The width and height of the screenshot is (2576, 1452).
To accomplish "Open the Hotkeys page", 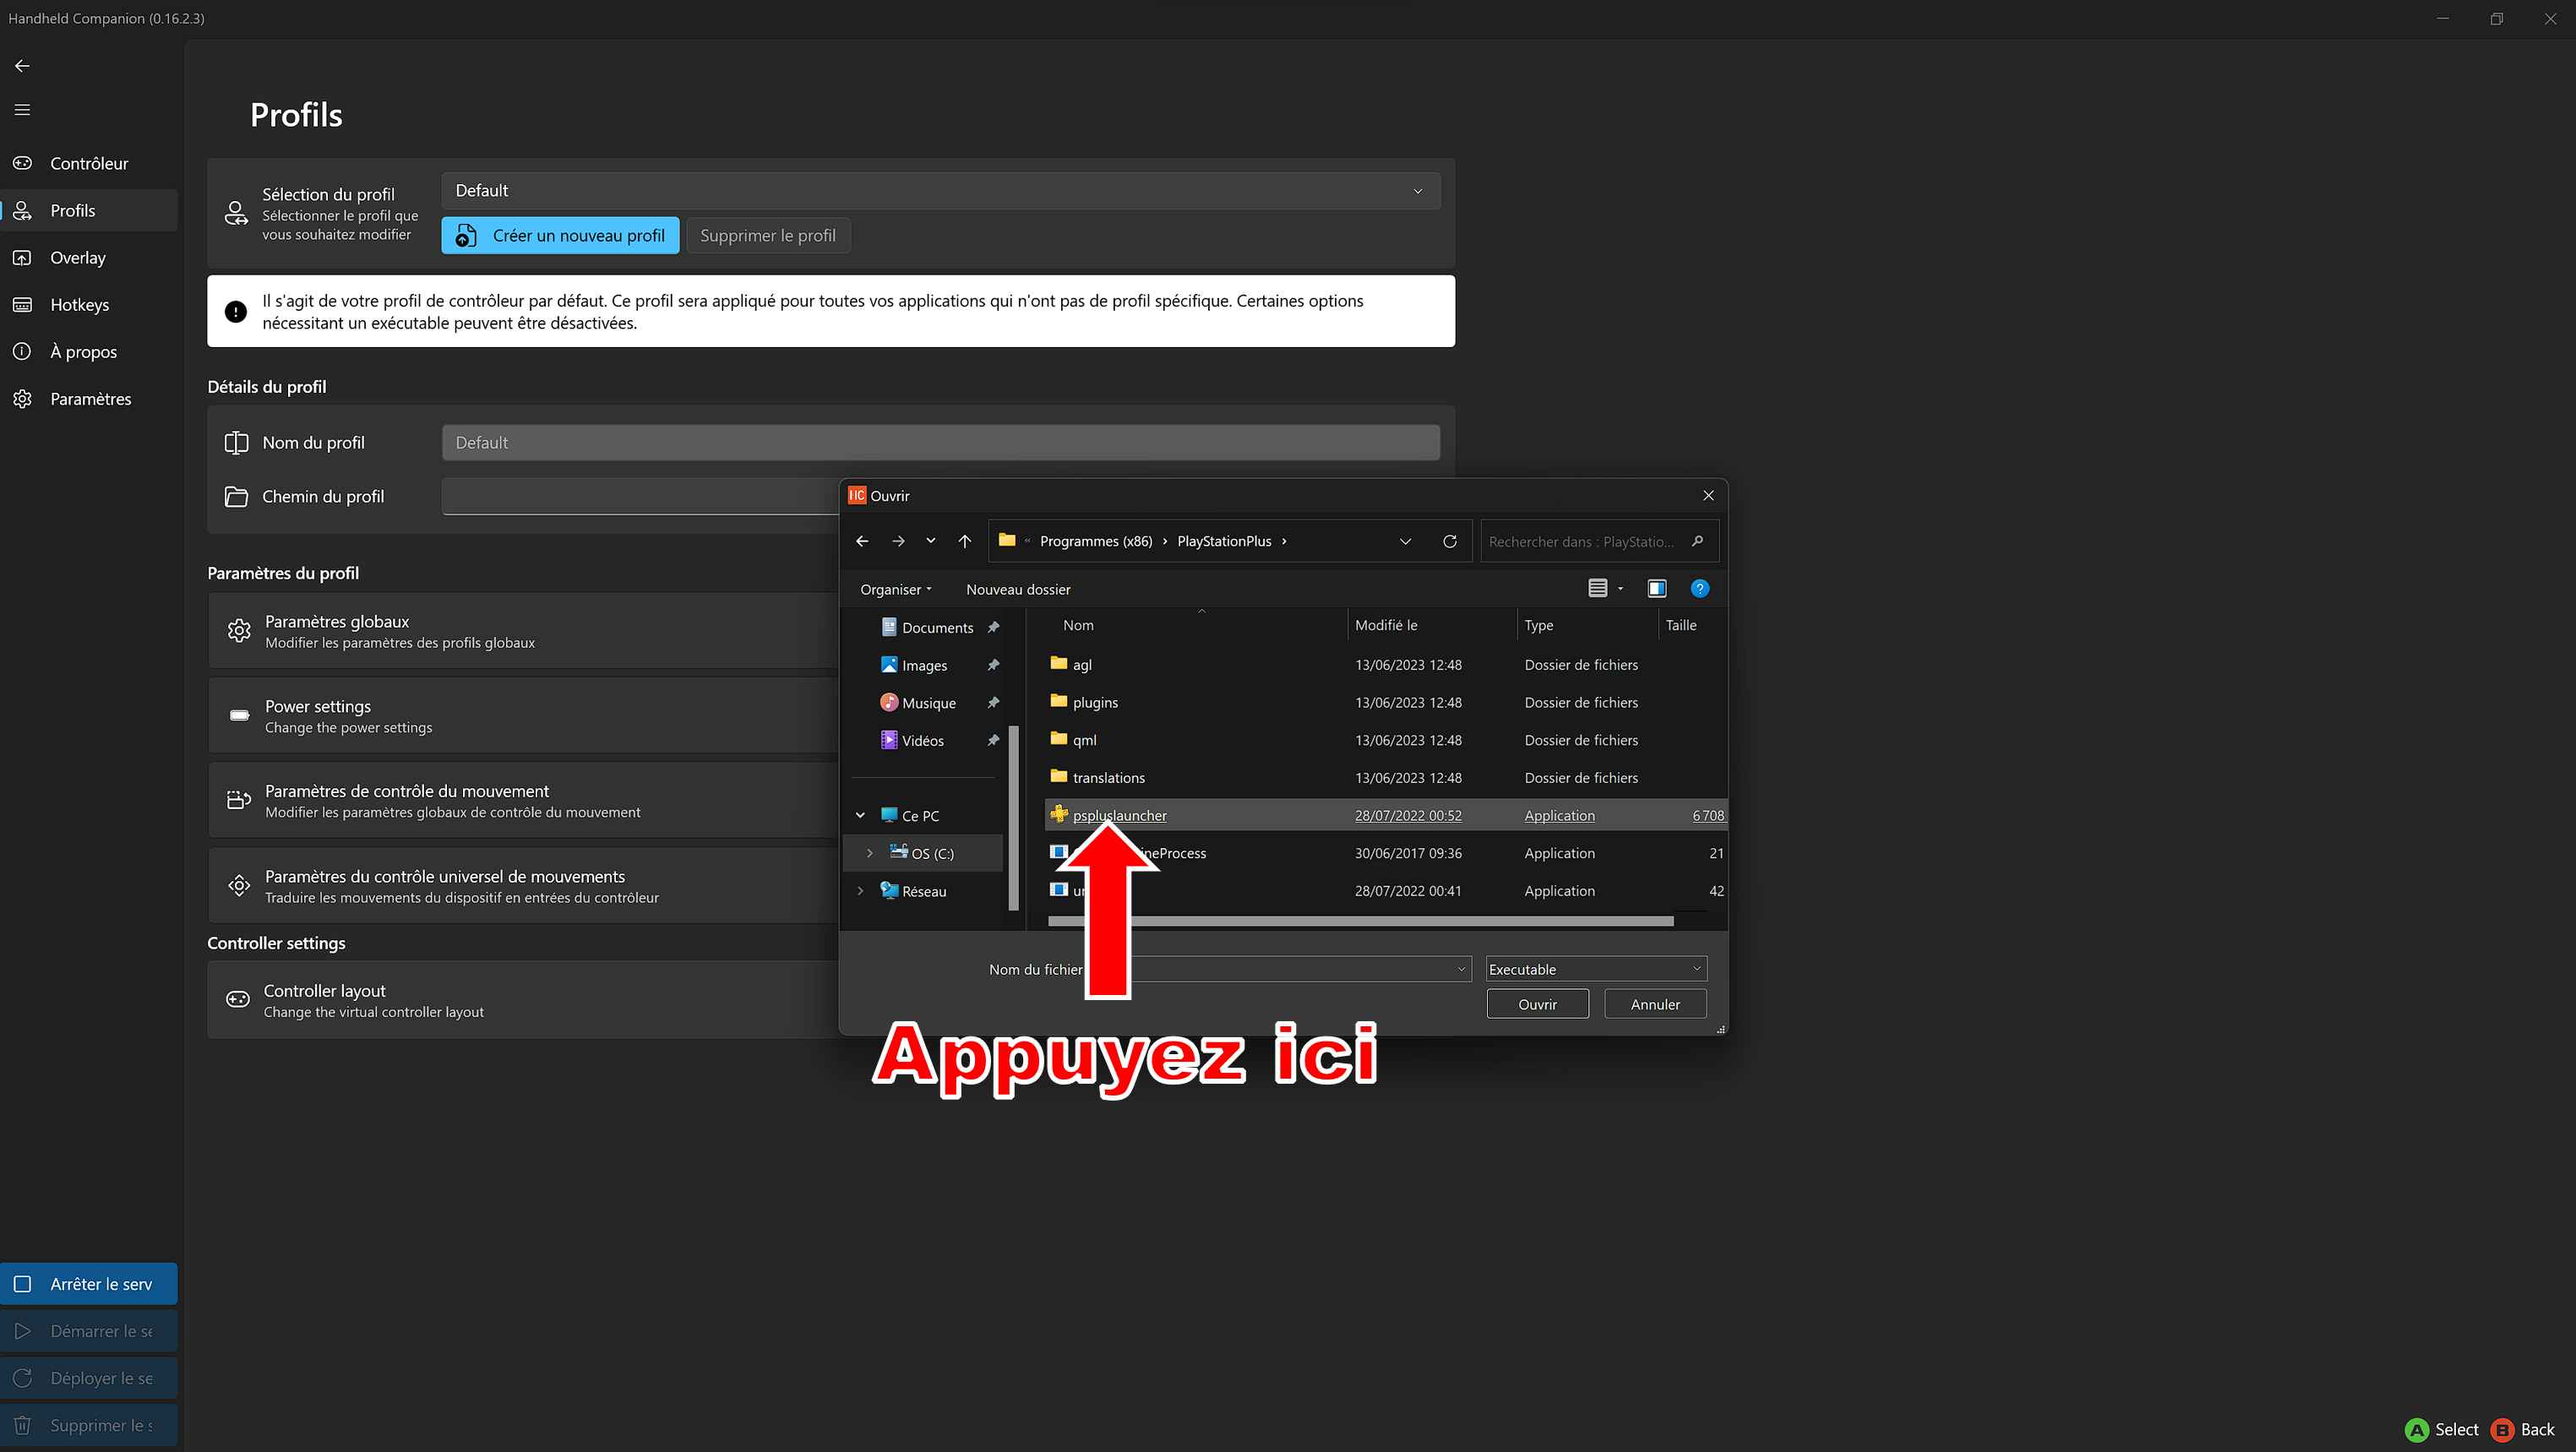I will click(x=79, y=305).
